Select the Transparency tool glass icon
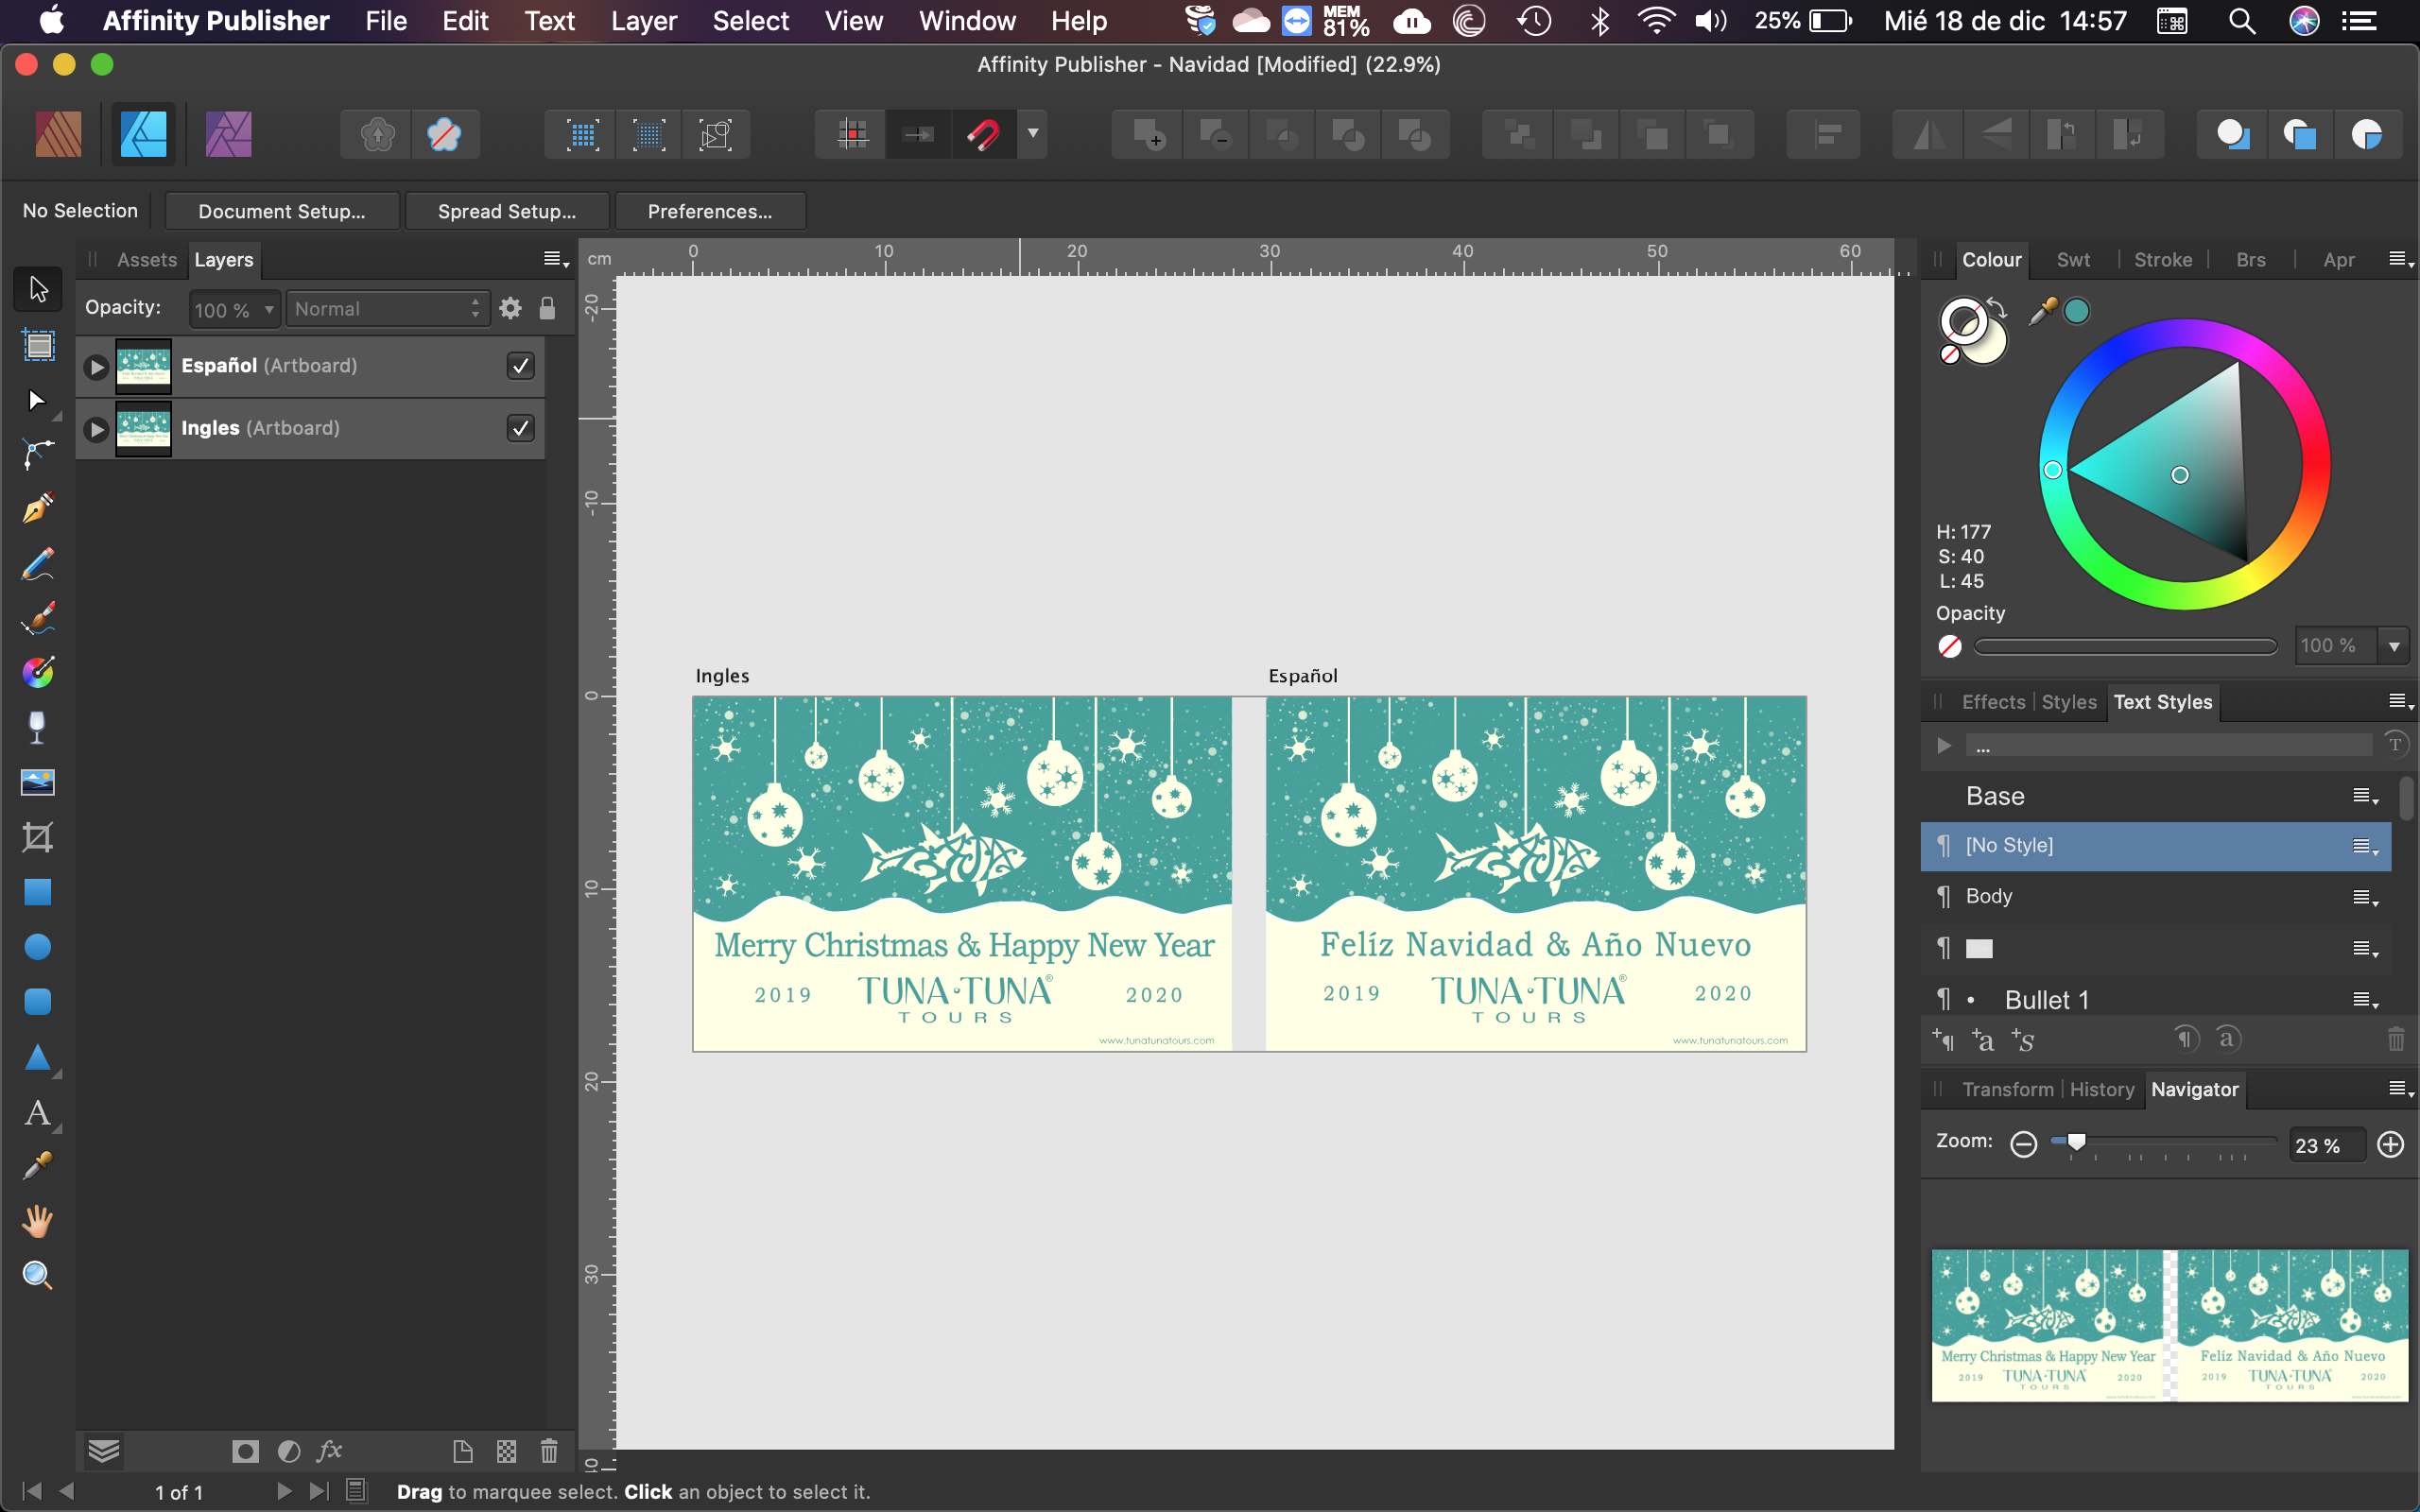This screenshot has width=2420, height=1512. [38, 727]
